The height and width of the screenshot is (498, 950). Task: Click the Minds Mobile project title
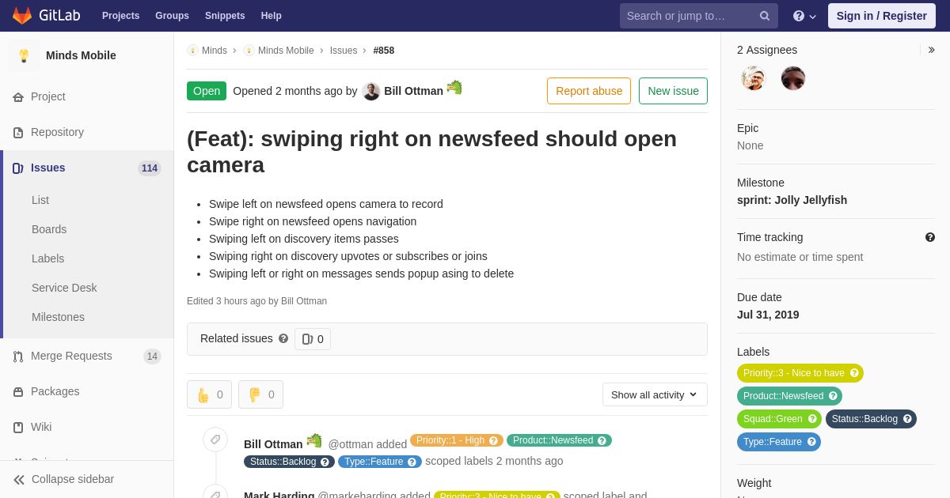point(81,55)
